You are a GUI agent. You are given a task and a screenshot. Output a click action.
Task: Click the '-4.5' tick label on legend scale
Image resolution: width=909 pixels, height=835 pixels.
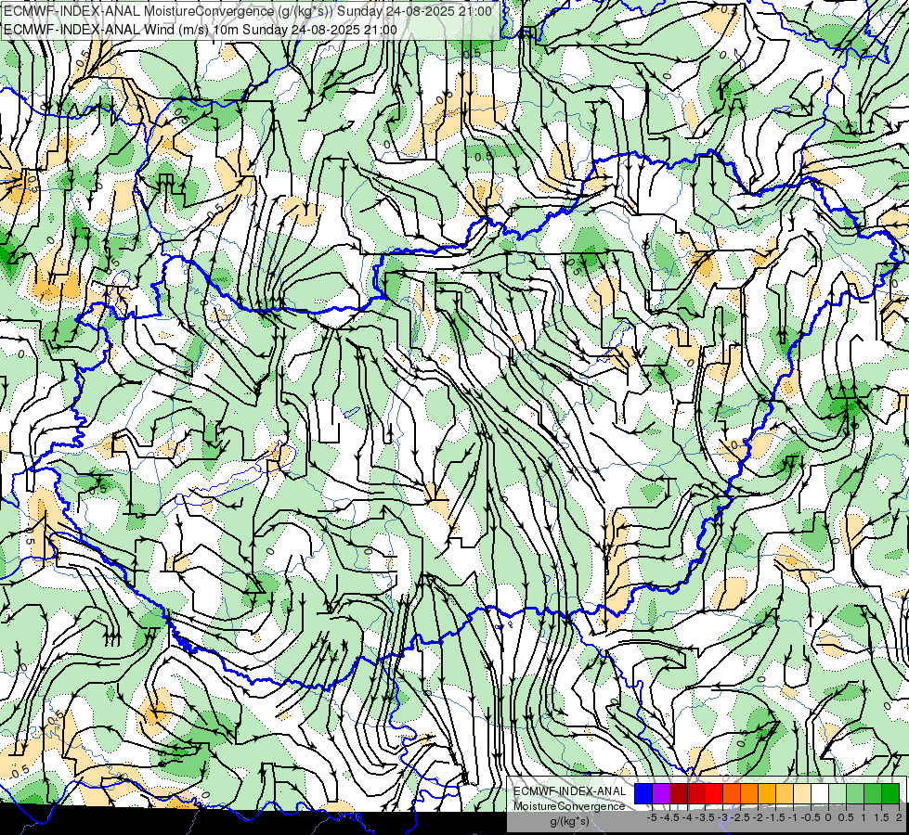(669, 817)
